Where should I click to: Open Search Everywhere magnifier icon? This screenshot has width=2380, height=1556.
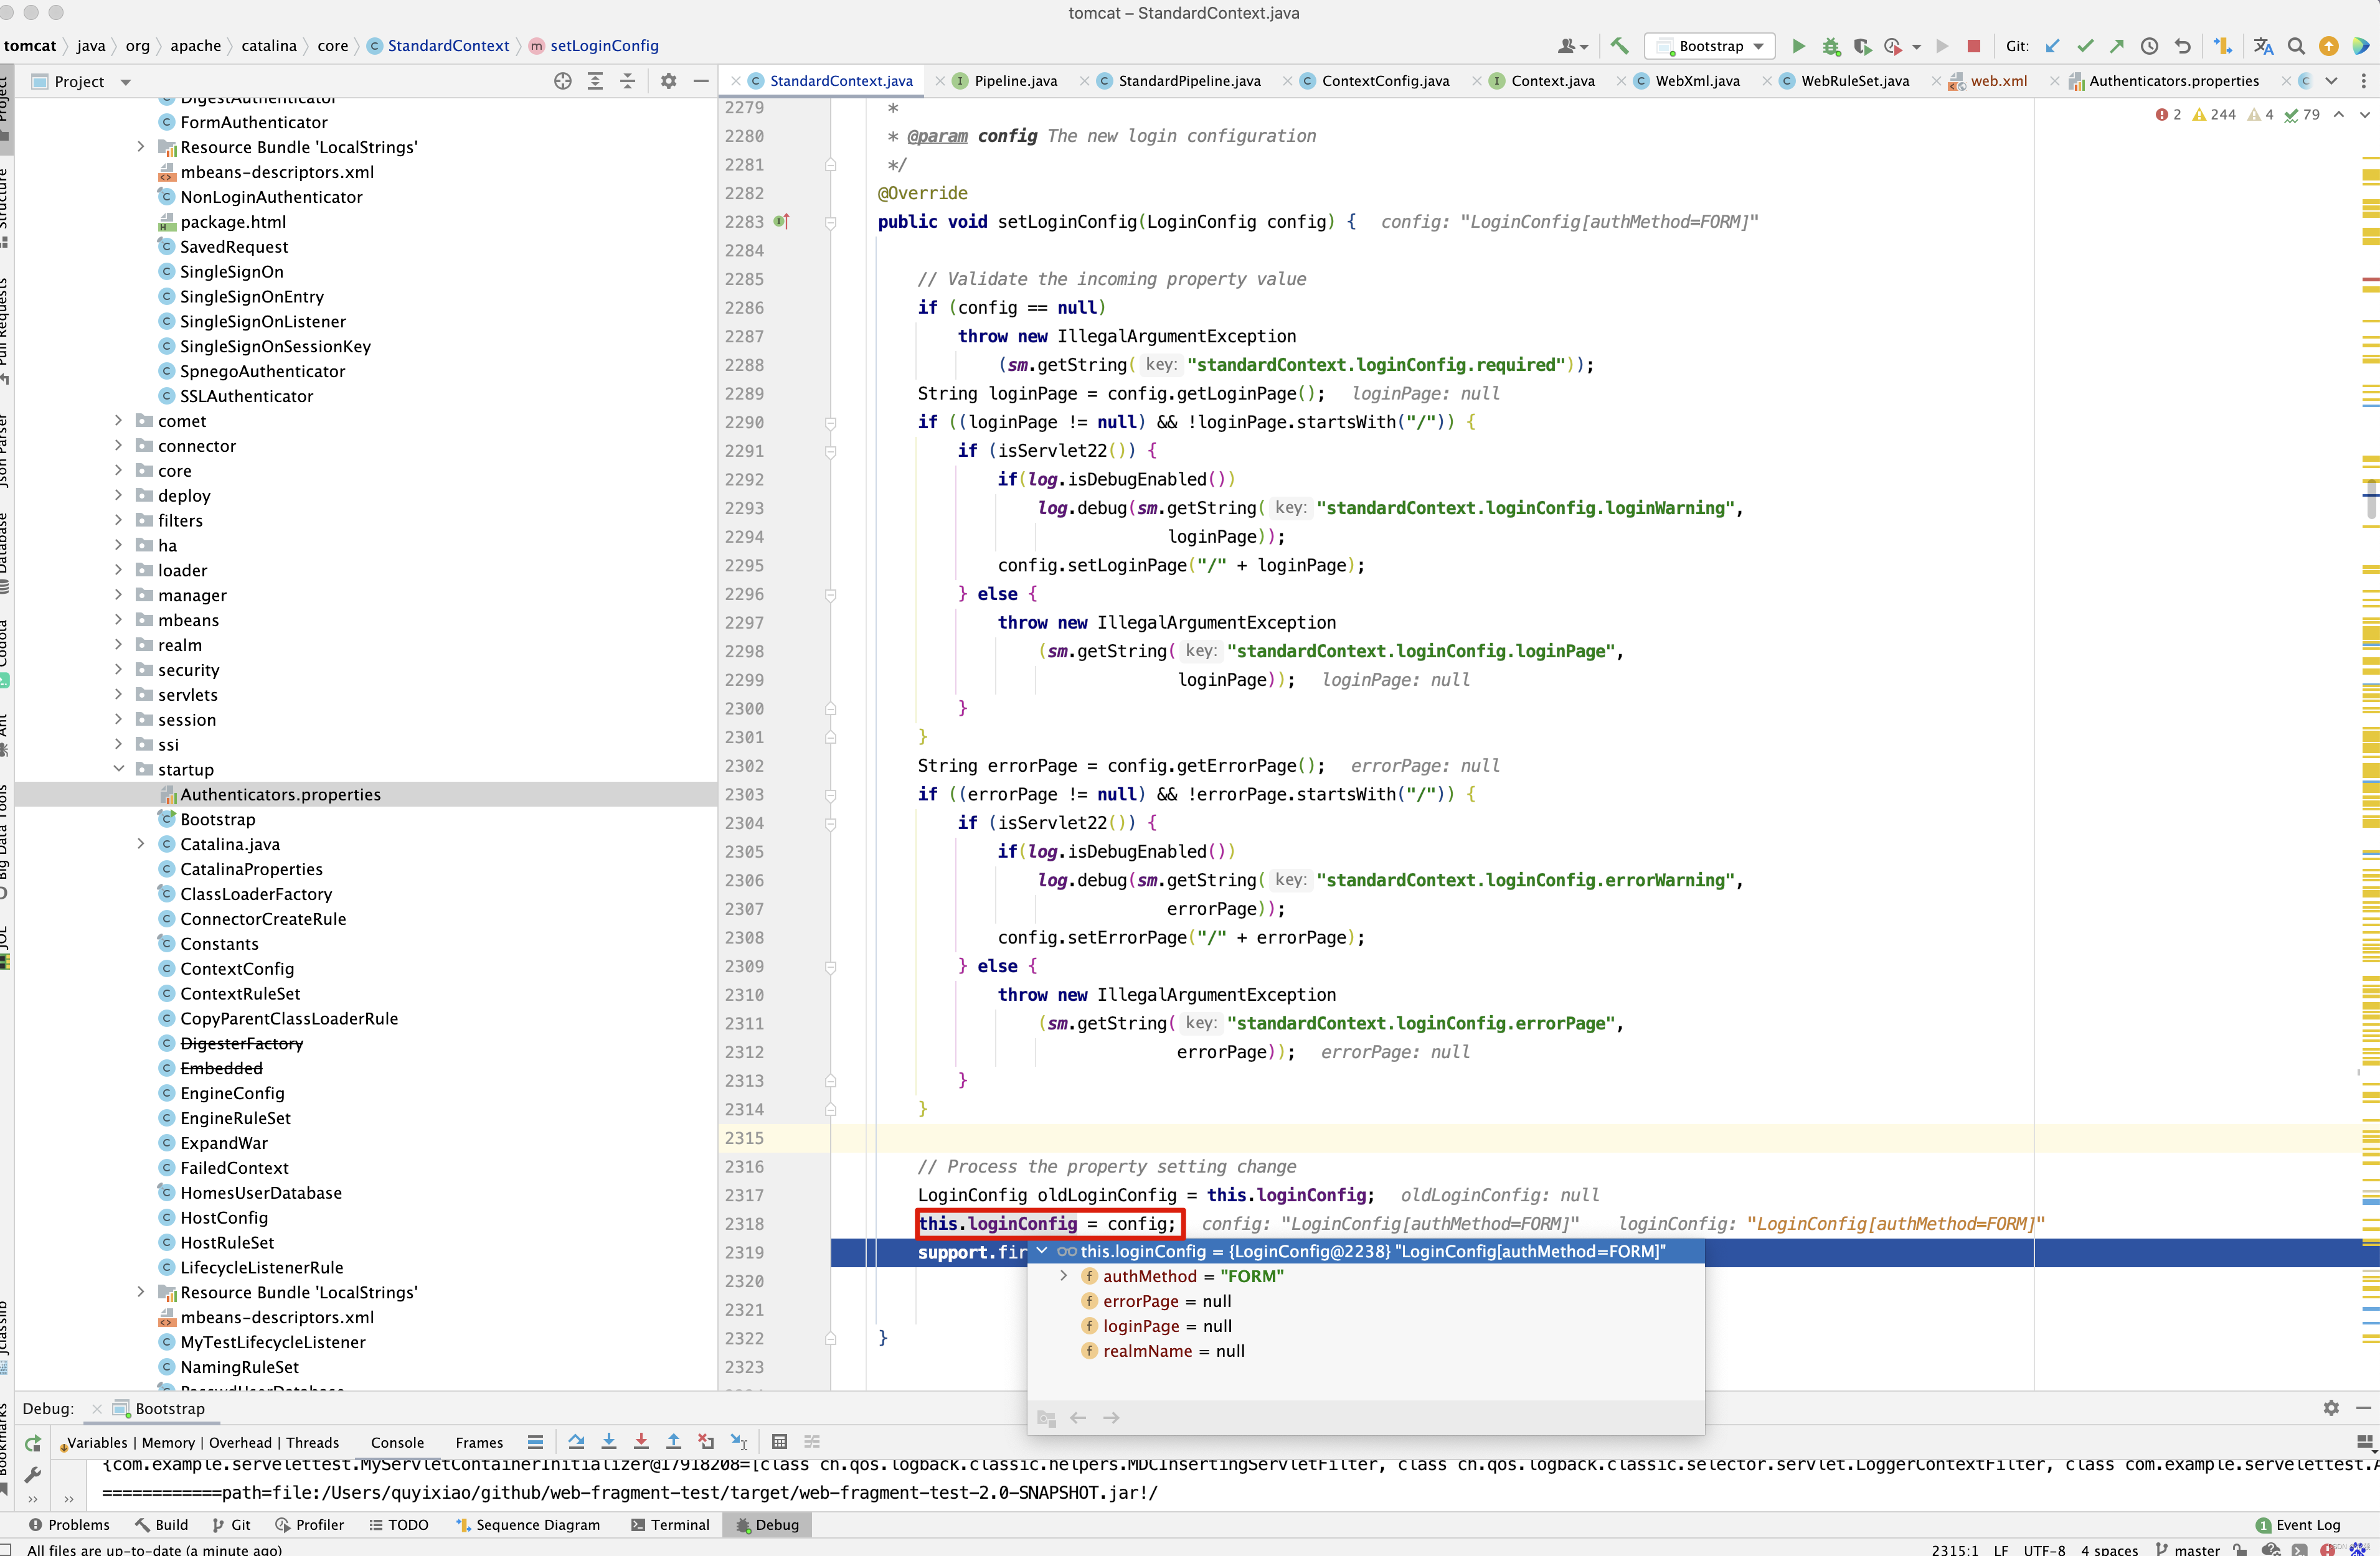click(2296, 46)
